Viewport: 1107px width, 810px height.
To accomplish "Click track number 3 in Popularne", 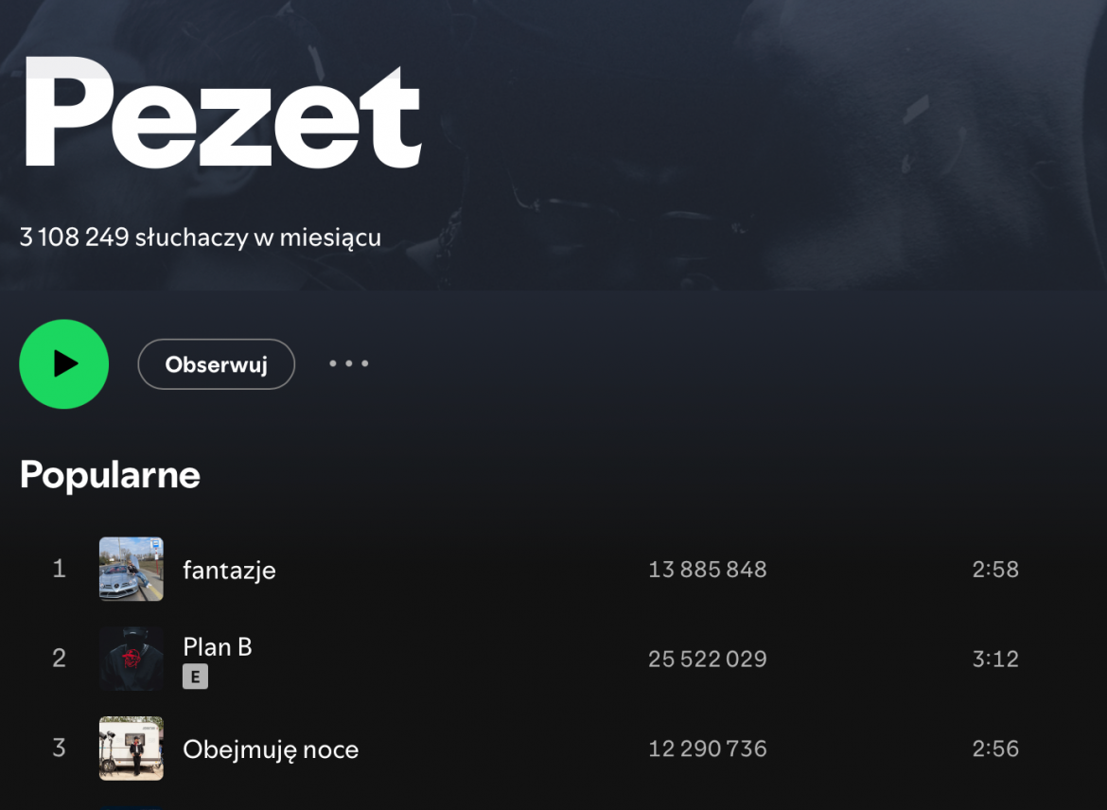I will [59, 748].
